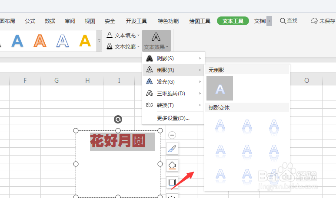The height and width of the screenshot is (198, 336).
Task: Pick first reflection variant in second row
Action: click(220, 151)
